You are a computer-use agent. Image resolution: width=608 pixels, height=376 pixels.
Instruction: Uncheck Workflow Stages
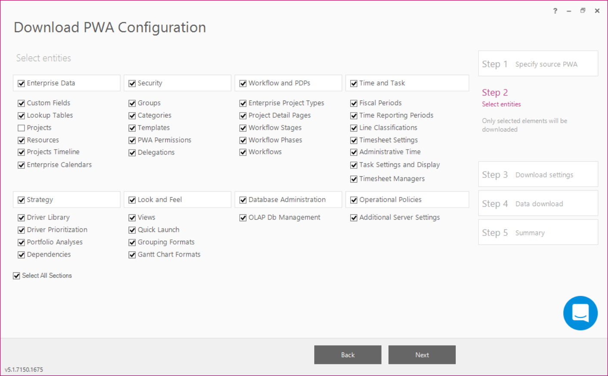(243, 128)
